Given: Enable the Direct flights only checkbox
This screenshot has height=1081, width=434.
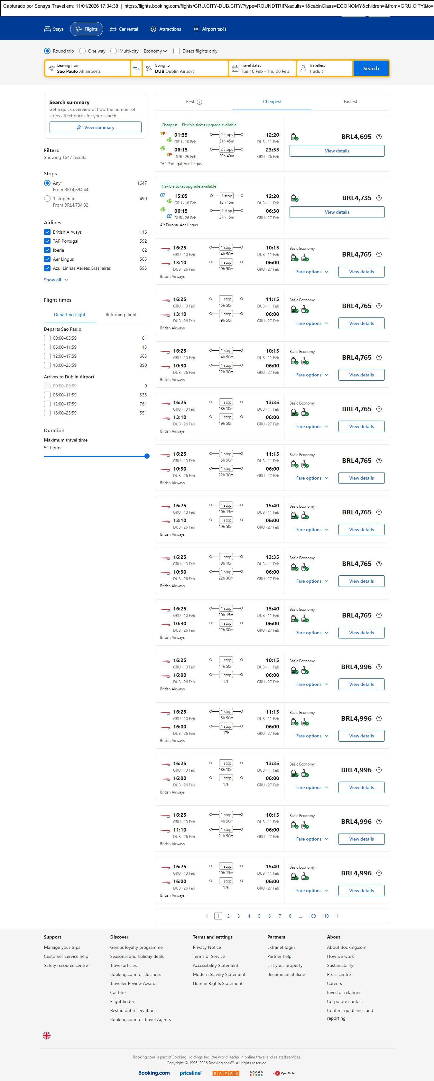Looking at the screenshot, I should 177,51.
